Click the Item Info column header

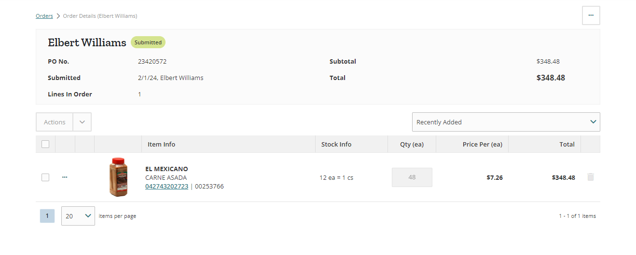161,144
